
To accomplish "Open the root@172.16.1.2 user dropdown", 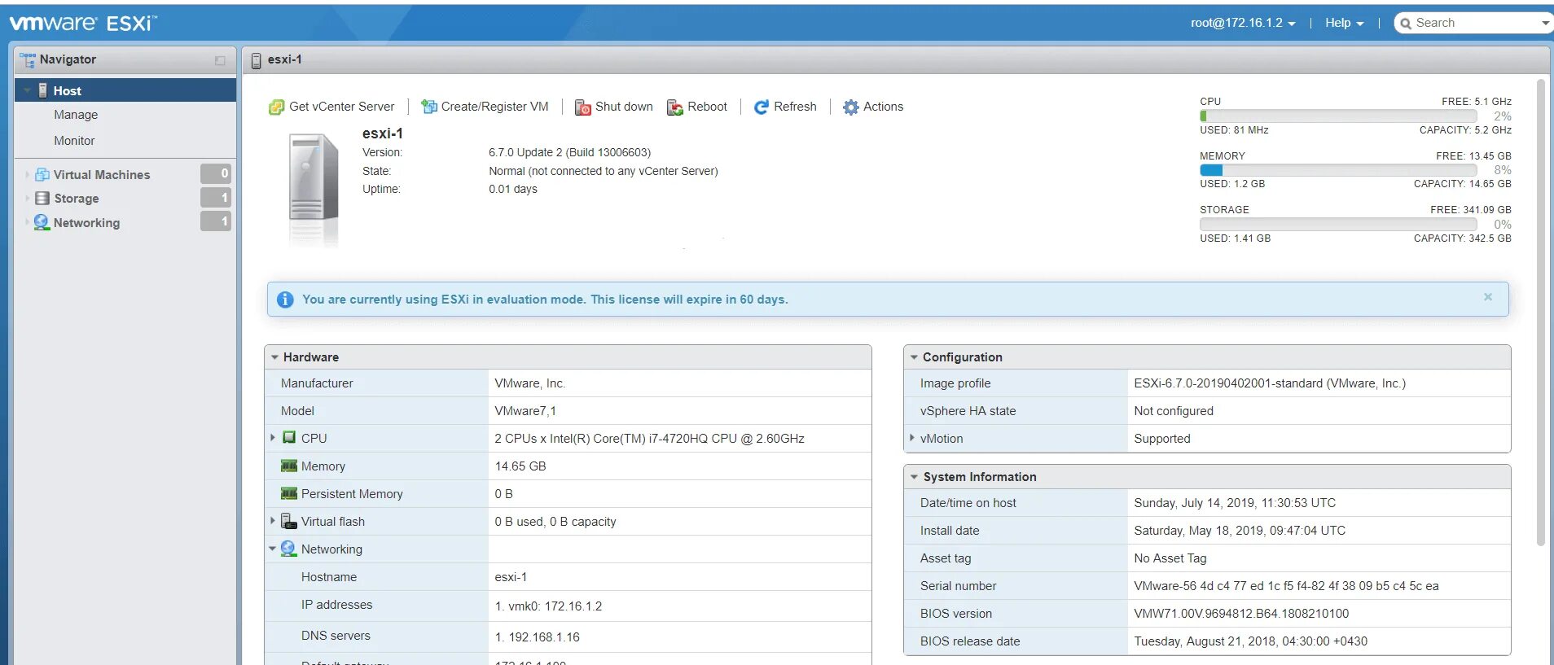I will (1243, 23).
